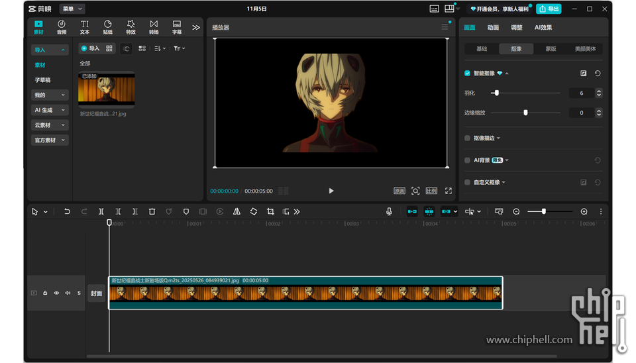Open the 转场 (transitions) panel
636x363 pixels.
154,26
